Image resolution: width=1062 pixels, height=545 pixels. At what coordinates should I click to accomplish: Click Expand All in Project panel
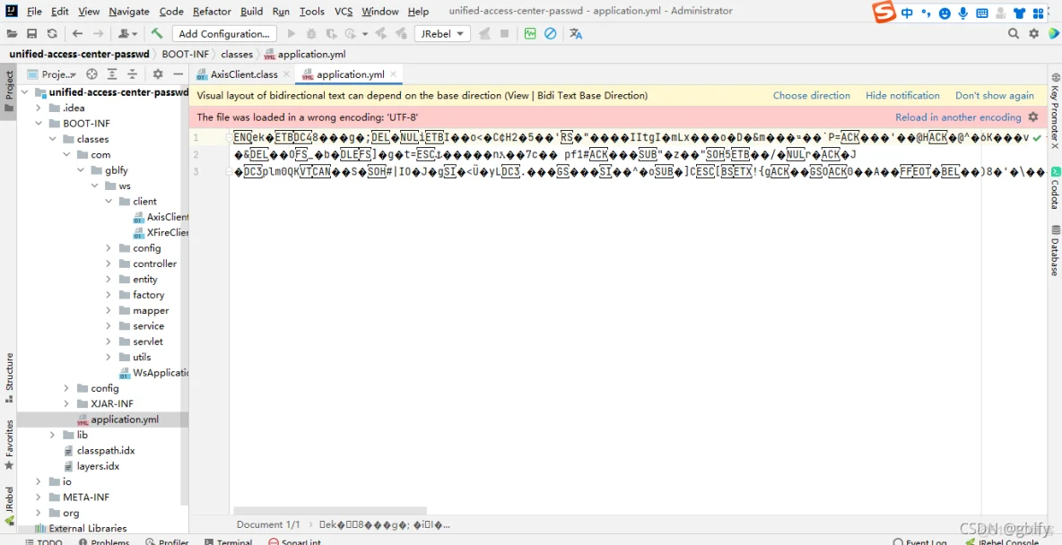[x=112, y=74]
